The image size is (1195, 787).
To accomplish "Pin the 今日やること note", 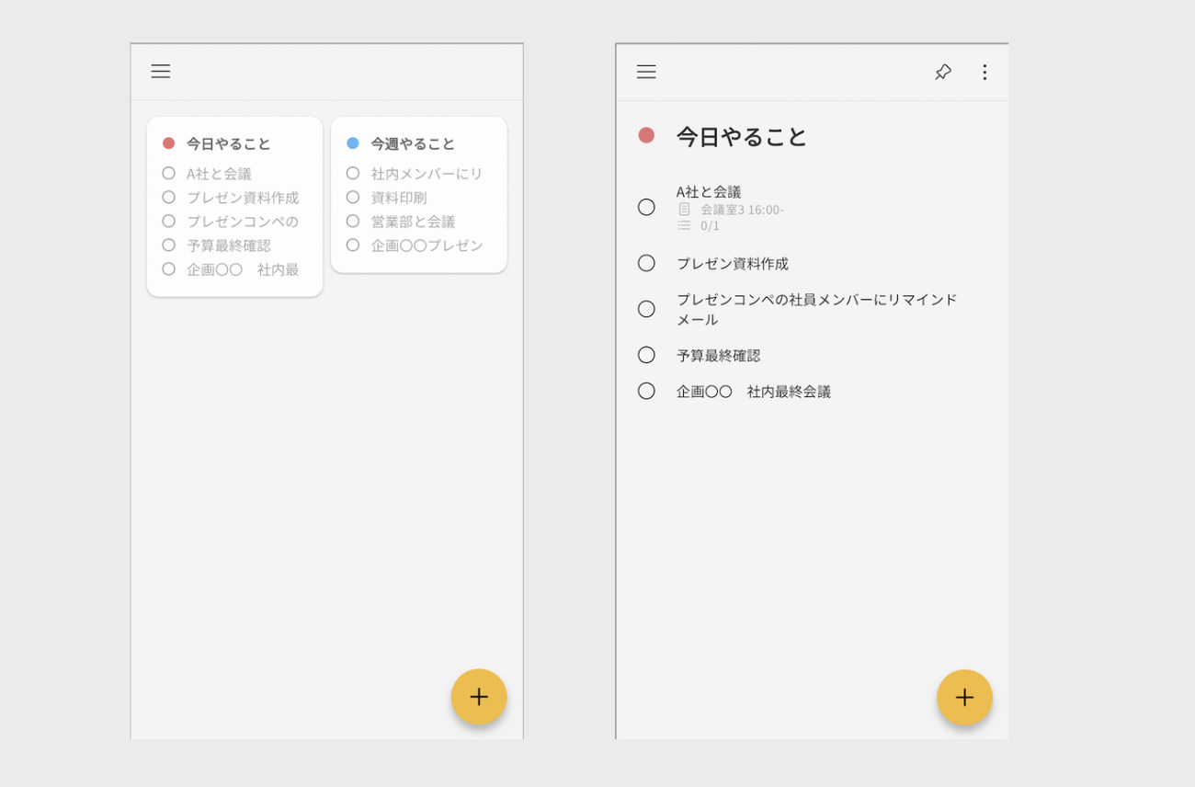I will click(x=942, y=72).
